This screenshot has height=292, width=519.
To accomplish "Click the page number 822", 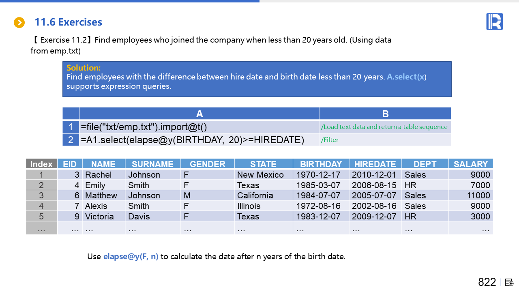I will (487, 282).
